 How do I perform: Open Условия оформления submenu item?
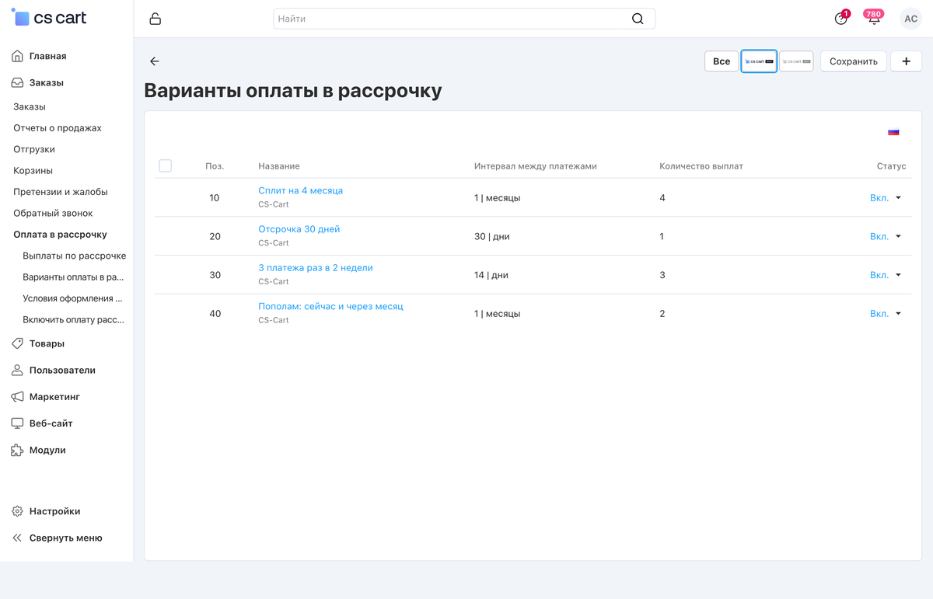73,298
